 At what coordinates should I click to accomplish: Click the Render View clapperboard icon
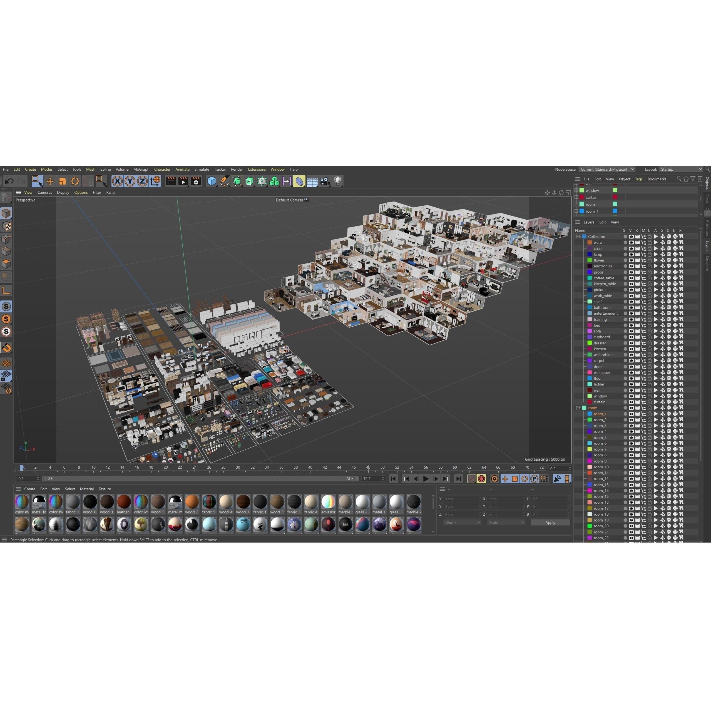click(x=171, y=181)
